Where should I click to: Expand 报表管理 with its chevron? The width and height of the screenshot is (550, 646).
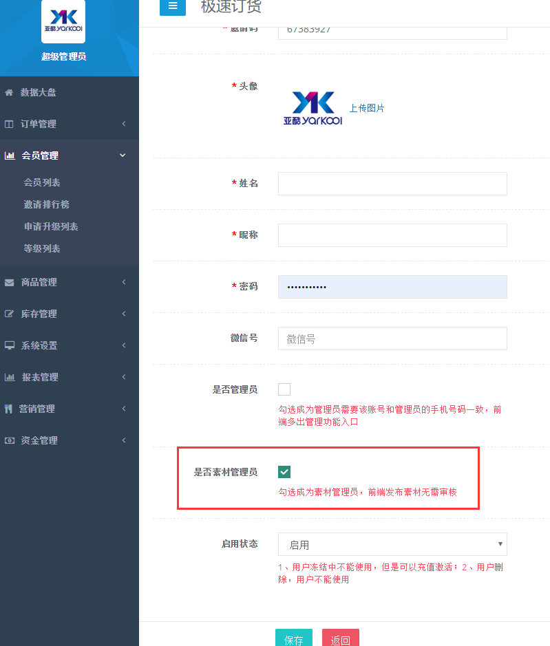[x=124, y=377]
